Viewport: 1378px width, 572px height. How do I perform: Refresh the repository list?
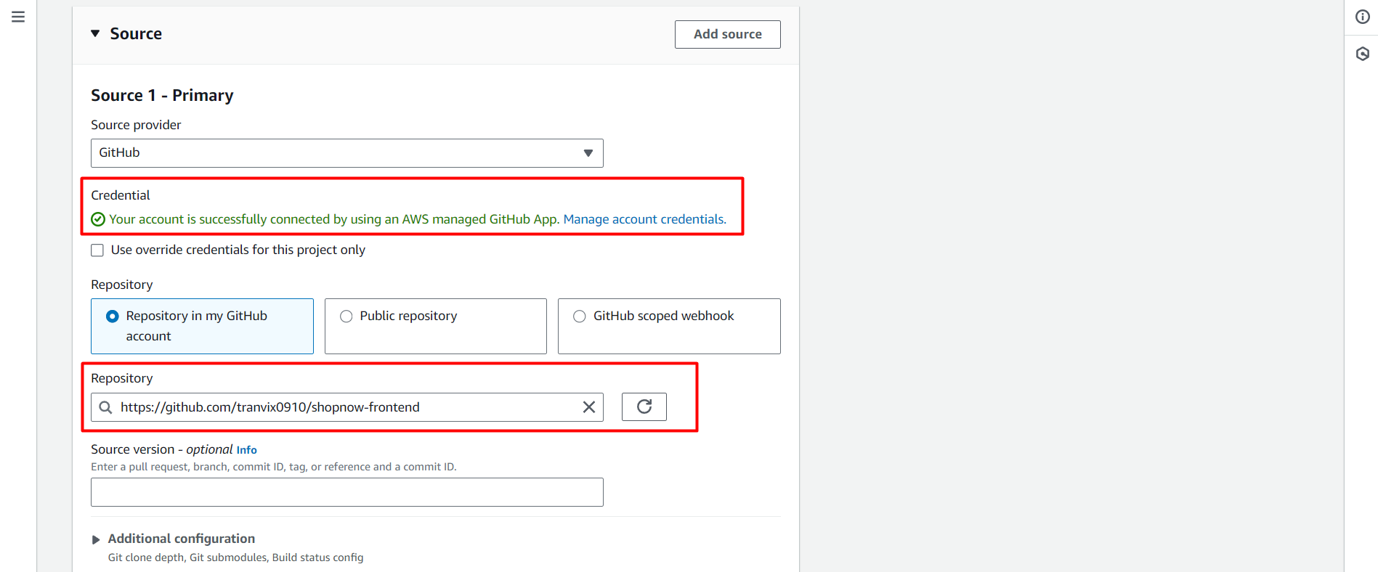click(x=644, y=406)
